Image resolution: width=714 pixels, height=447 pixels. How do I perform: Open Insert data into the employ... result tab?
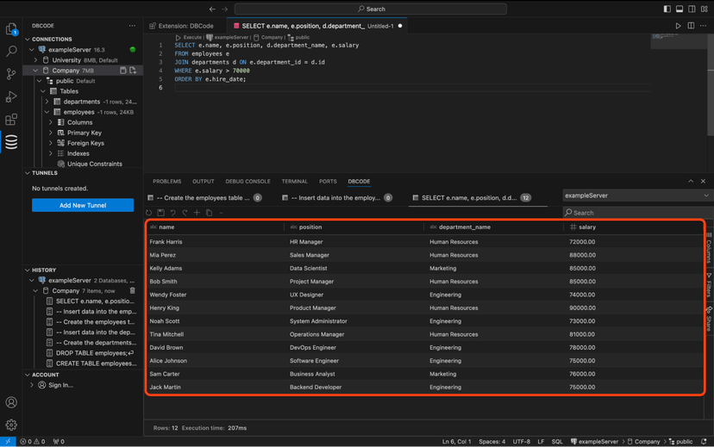pos(337,198)
